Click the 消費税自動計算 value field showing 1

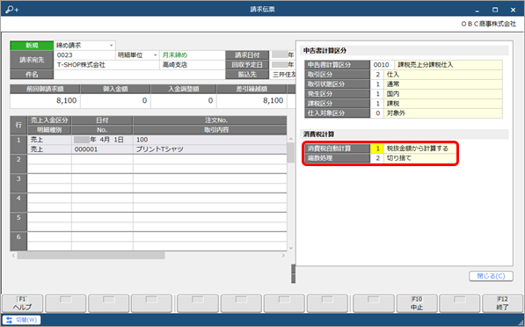377,149
